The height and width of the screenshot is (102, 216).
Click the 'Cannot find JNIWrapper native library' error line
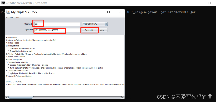(65, 84)
